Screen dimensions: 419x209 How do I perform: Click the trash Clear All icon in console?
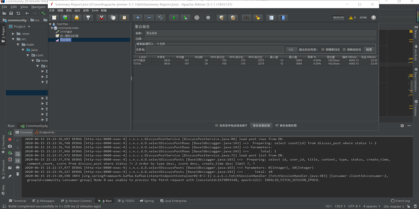point(18,174)
